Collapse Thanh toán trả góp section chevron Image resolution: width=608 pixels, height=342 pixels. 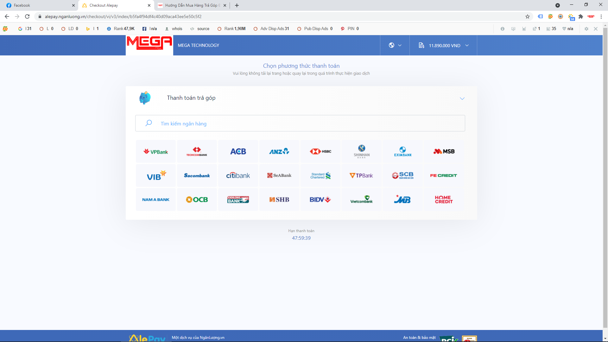[462, 98]
